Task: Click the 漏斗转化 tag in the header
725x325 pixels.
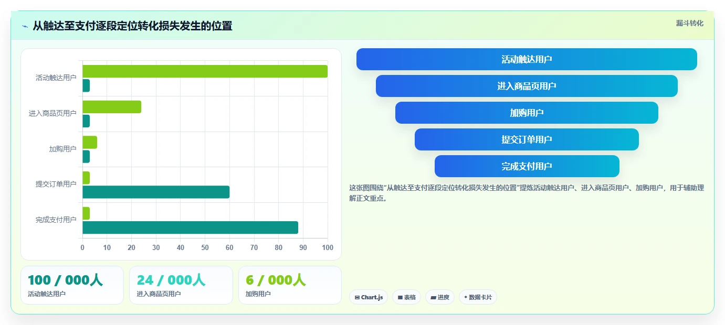Action: (x=689, y=23)
